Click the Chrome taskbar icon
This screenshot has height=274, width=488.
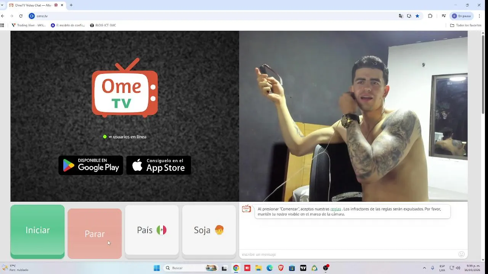tap(236, 268)
